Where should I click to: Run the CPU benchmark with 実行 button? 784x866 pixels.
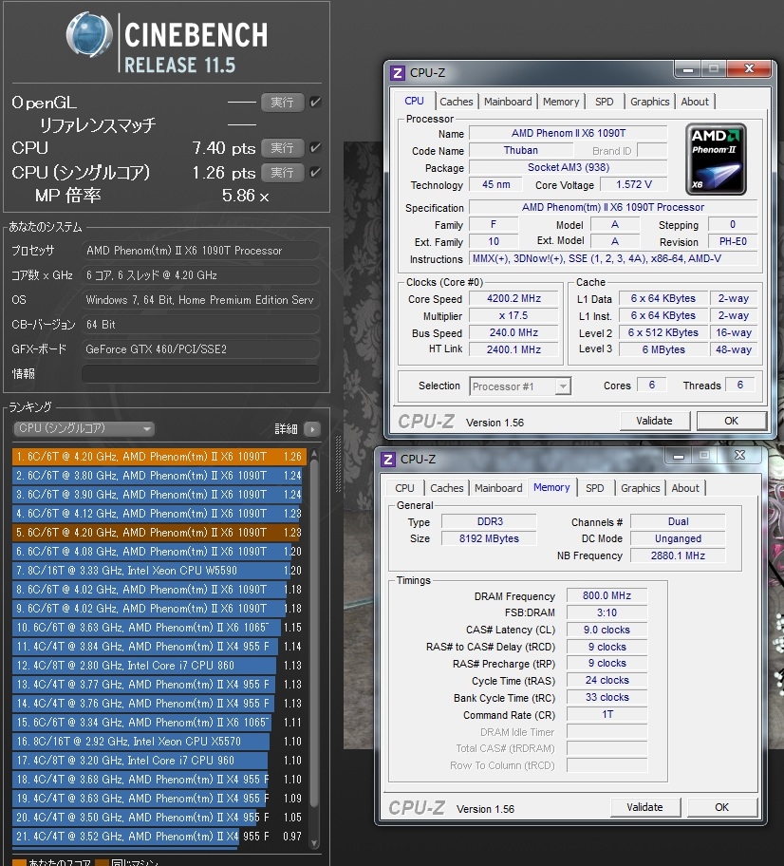[282, 148]
